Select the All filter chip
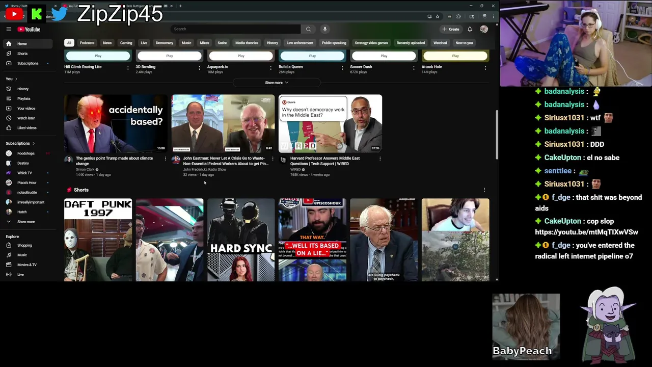 click(69, 43)
